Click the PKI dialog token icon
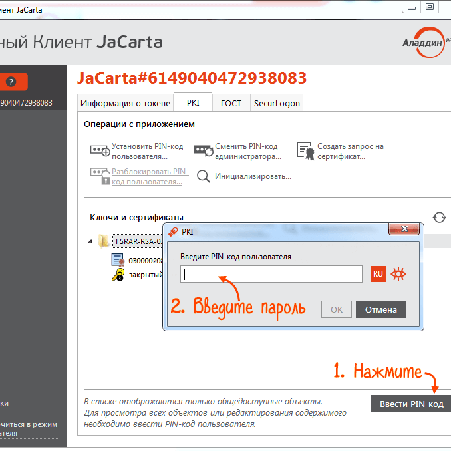The width and height of the screenshot is (451, 451). click(x=173, y=231)
